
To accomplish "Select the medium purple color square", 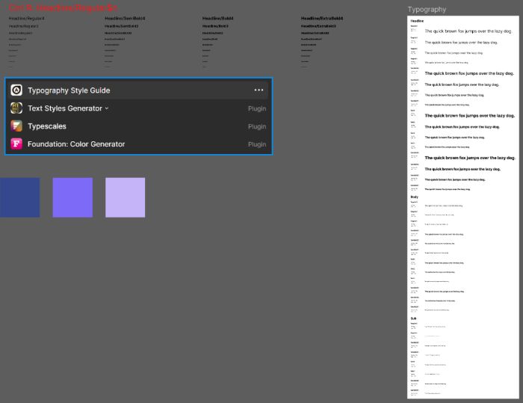I will (72, 197).
